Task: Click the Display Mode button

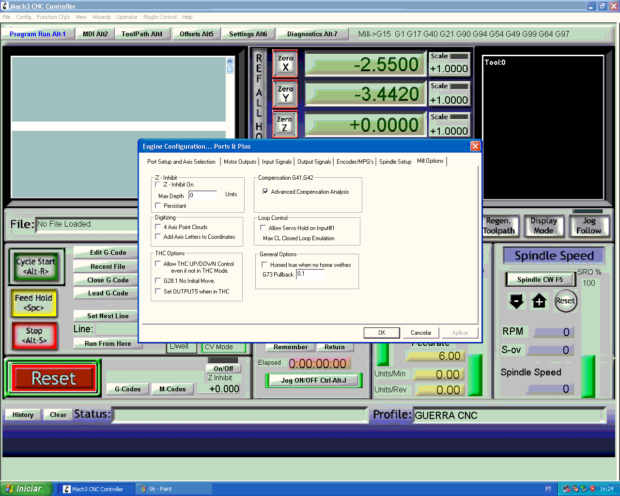Action: click(x=543, y=226)
